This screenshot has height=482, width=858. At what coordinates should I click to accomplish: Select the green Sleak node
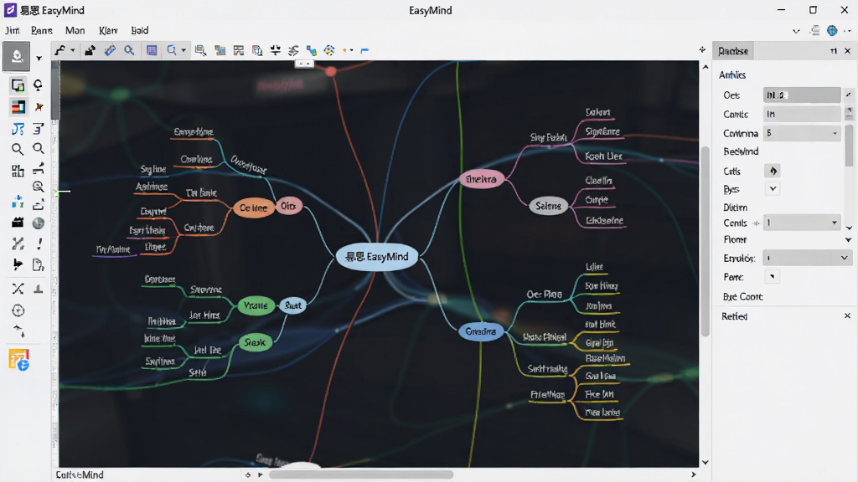click(x=255, y=342)
